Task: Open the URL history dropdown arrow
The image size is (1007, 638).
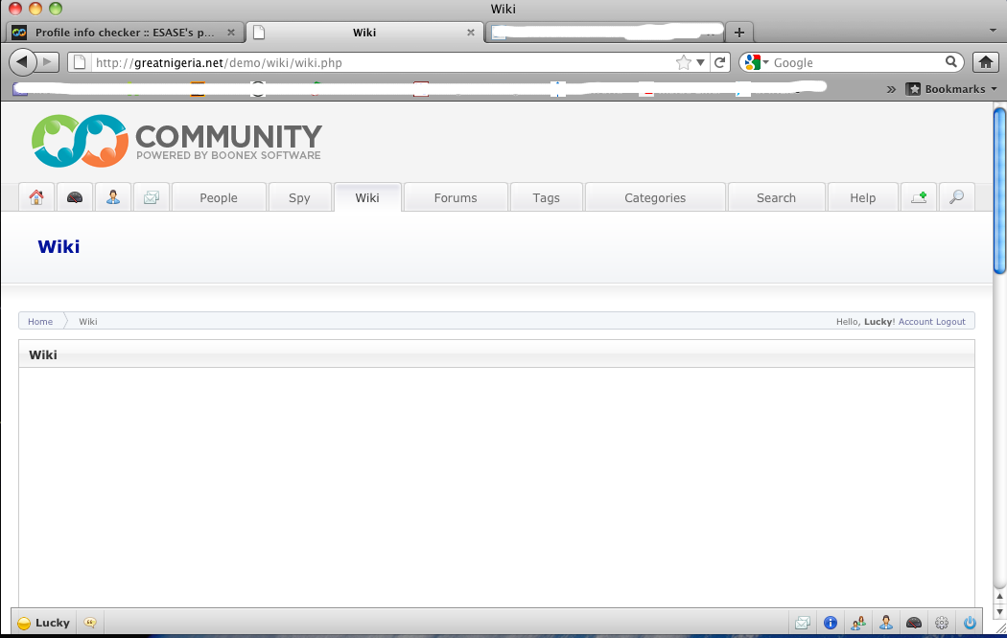Action: click(x=701, y=63)
